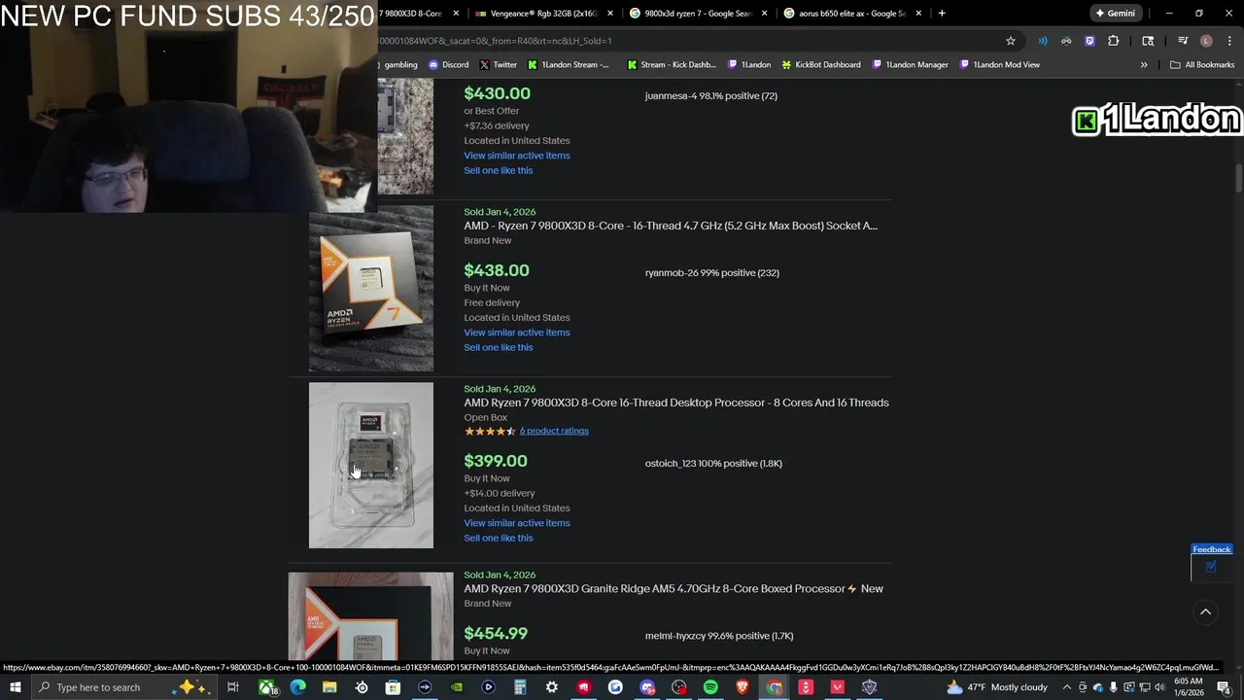Open the Discord bookmark
This screenshot has height=700, width=1244.
click(448, 64)
